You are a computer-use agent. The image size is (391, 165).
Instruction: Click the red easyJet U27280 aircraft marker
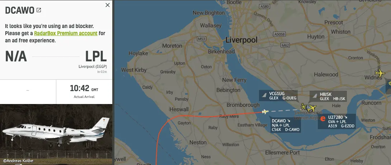tap(323, 119)
